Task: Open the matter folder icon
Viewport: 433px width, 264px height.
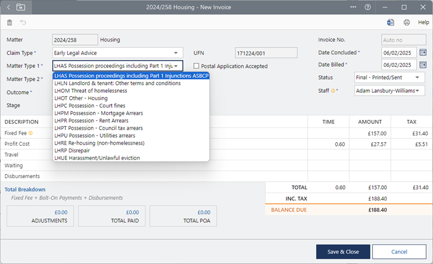Action: (21, 7)
